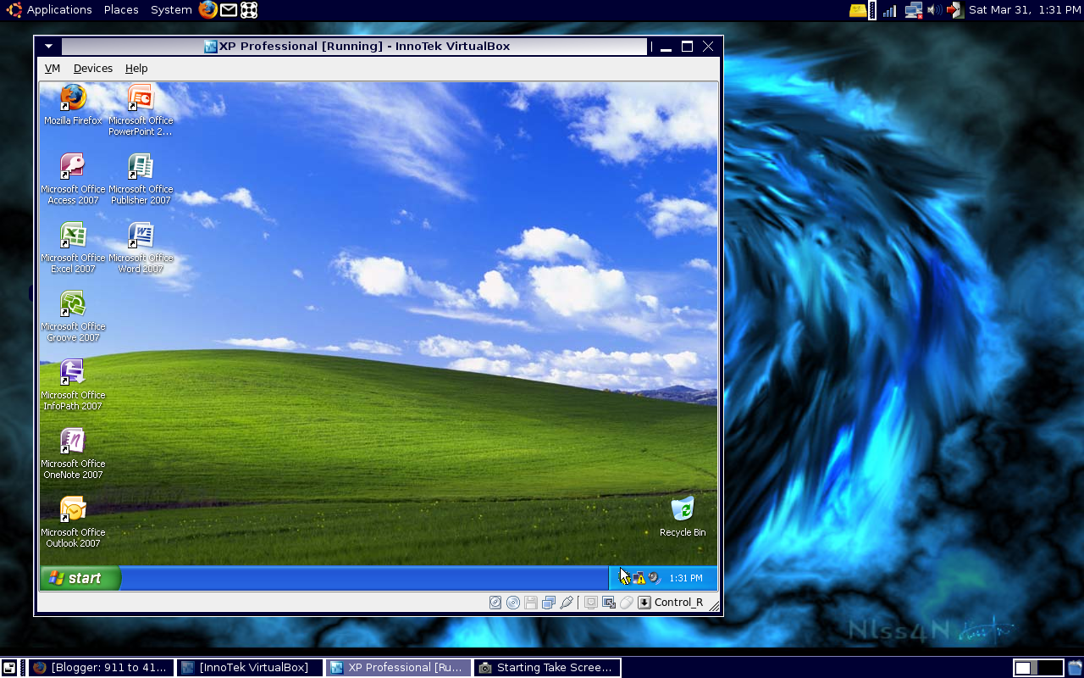Open the System menu in GNOME panel
Screen dimensions: 1084x678
171,10
